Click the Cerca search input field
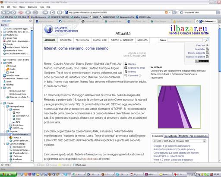The image size is (221, 177). pos(185,40)
